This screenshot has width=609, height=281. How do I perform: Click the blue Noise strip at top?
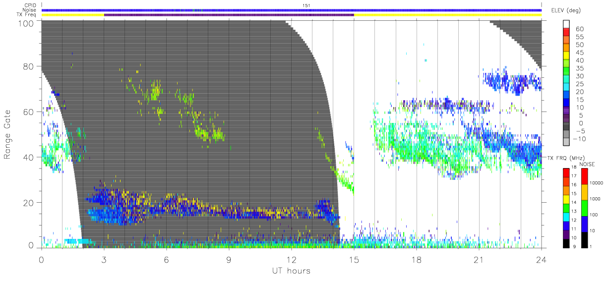point(292,10)
